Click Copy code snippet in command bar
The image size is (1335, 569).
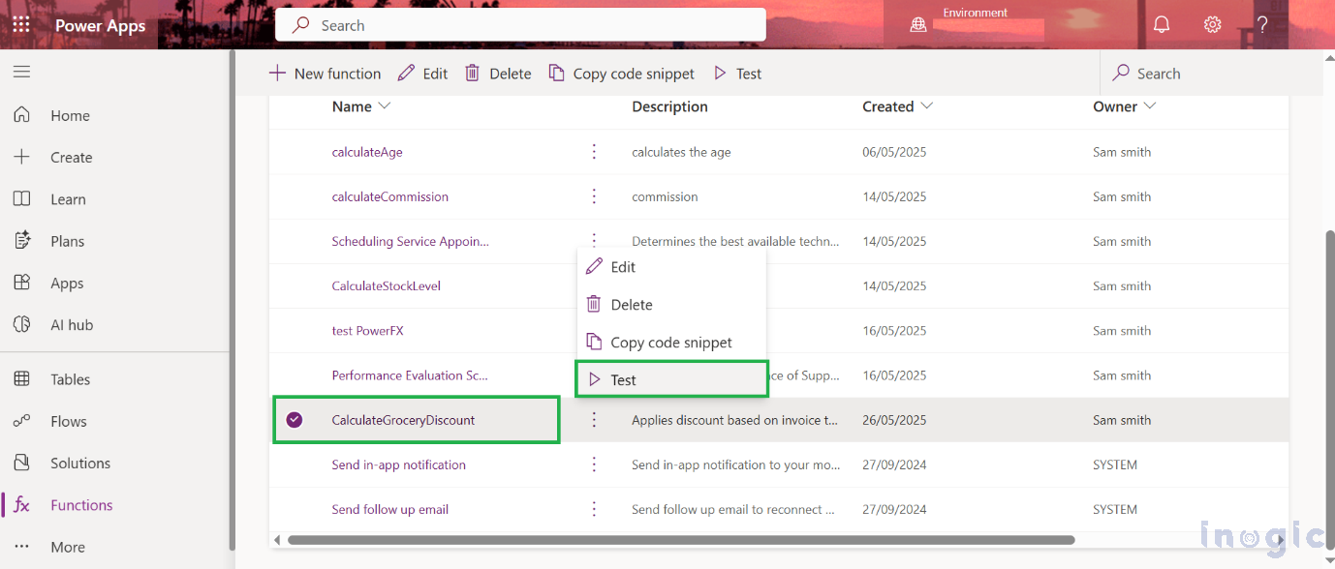tap(622, 74)
